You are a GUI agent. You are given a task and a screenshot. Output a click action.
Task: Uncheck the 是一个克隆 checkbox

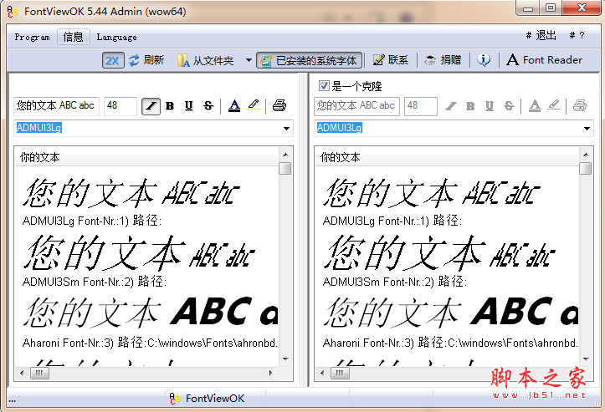point(324,85)
